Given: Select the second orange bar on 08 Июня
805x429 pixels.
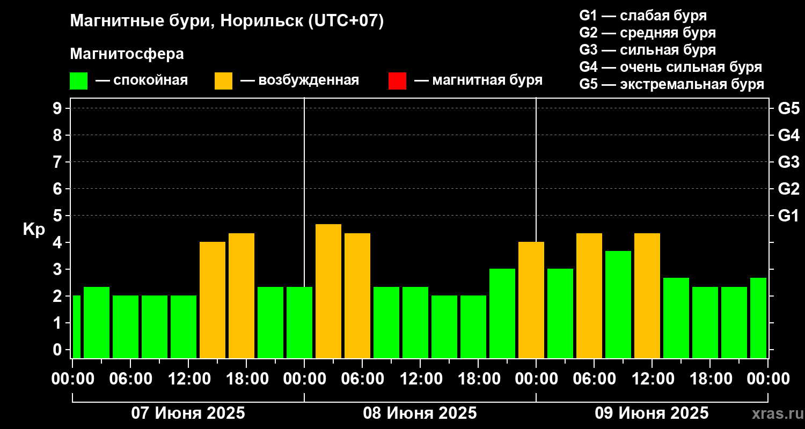Looking at the screenshot, I should 357,295.
